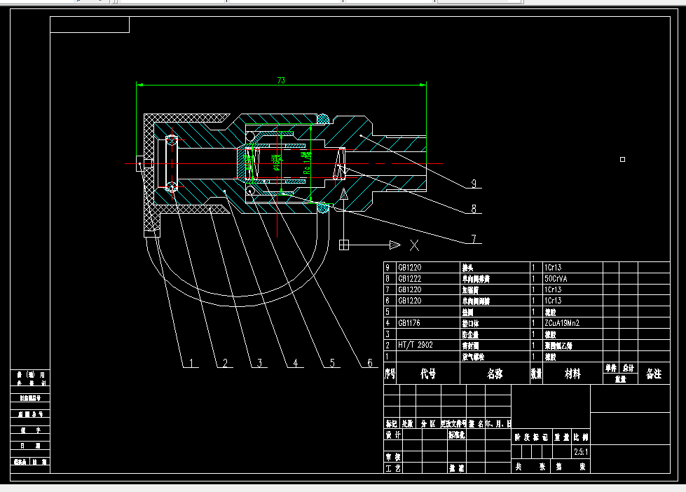
Task: Click leader callout number 7 beside the drawing
Action: (x=474, y=238)
